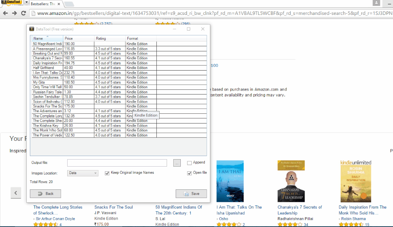Close the Bestsellers browser tab
Image resolution: width=393 pixels, height=227 pixels.
tap(59, 4)
